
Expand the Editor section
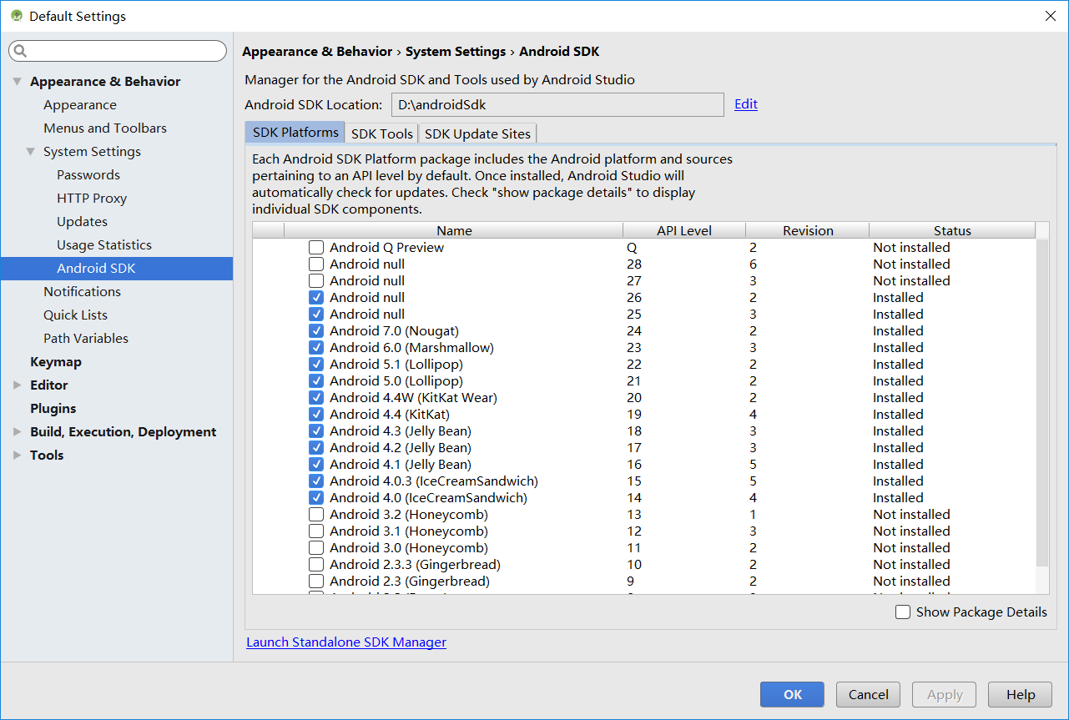[18, 385]
